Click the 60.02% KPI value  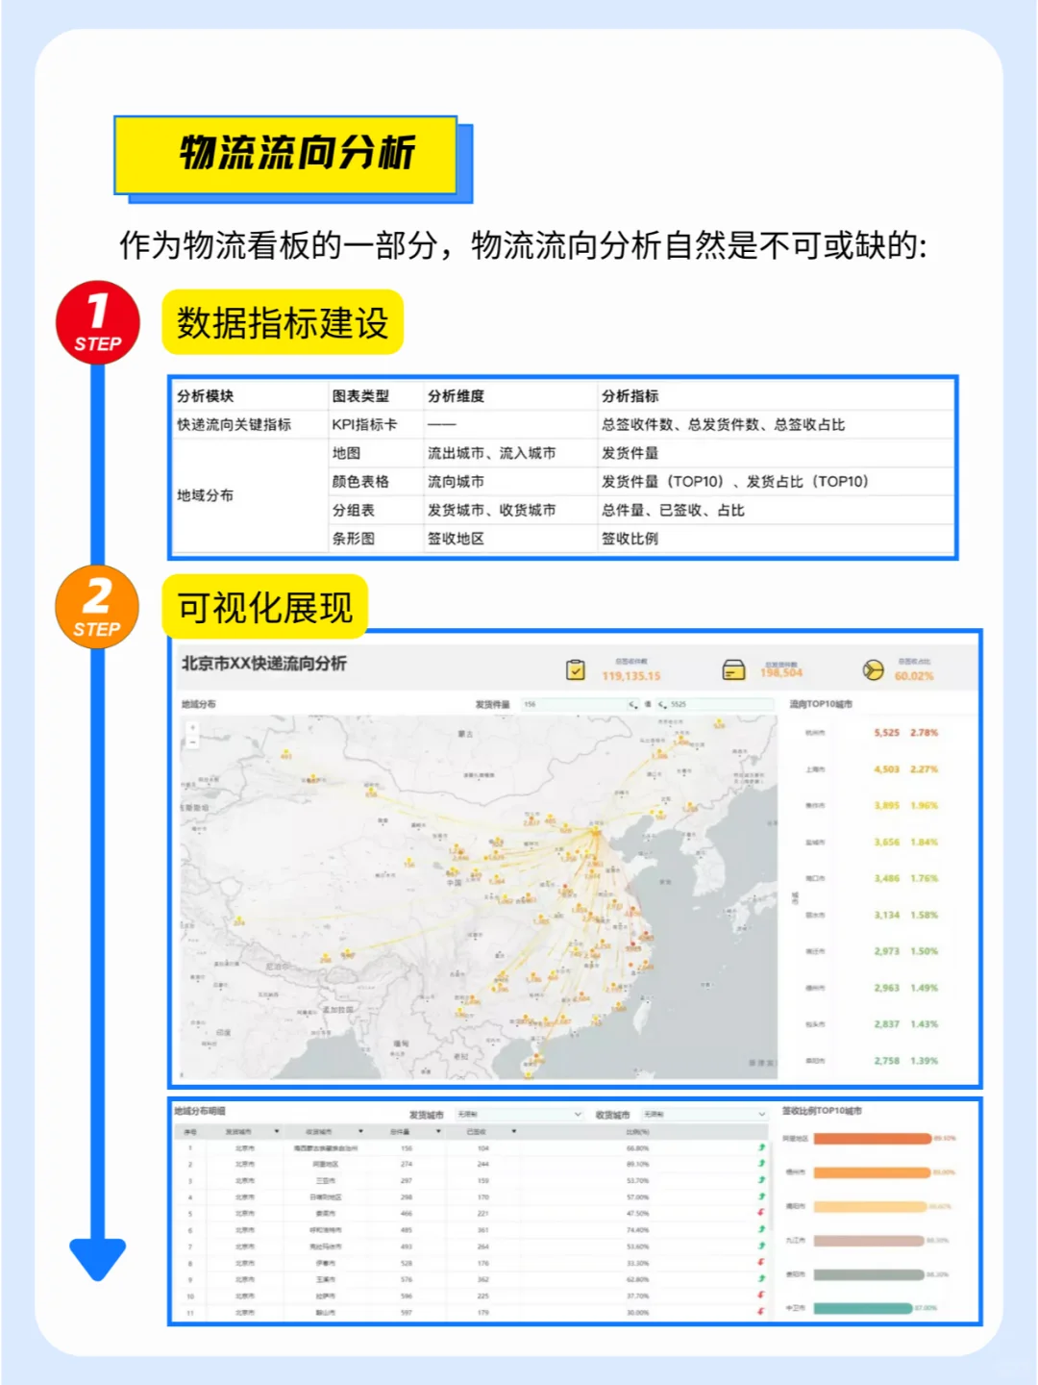914,676
